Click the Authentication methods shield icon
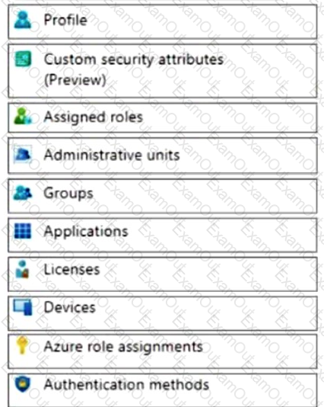This screenshot has width=324, height=407. pyautogui.click(x=22, y=384)
